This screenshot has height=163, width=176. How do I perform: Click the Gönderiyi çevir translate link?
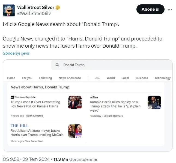(x=16, y=53)
